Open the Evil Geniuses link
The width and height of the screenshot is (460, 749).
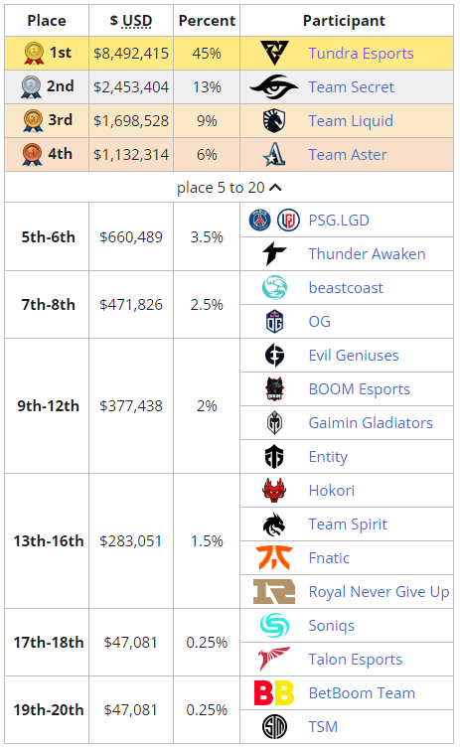tap(354, 355)
